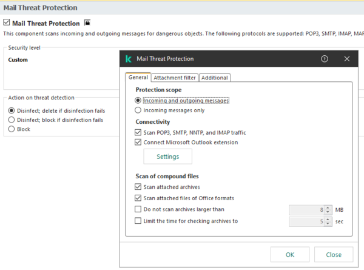Confirm changes with the OK button
This screenshot has height=270, width=364.
[x=290, y=254]
